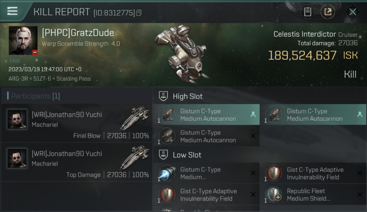This screenshot has width=367, height=212.
Task: Click the person icon on the right-hand autocannon
Action: pos(360,114)
